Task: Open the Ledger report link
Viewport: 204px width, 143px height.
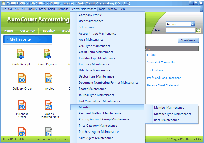Action: [x=152, y=55]
